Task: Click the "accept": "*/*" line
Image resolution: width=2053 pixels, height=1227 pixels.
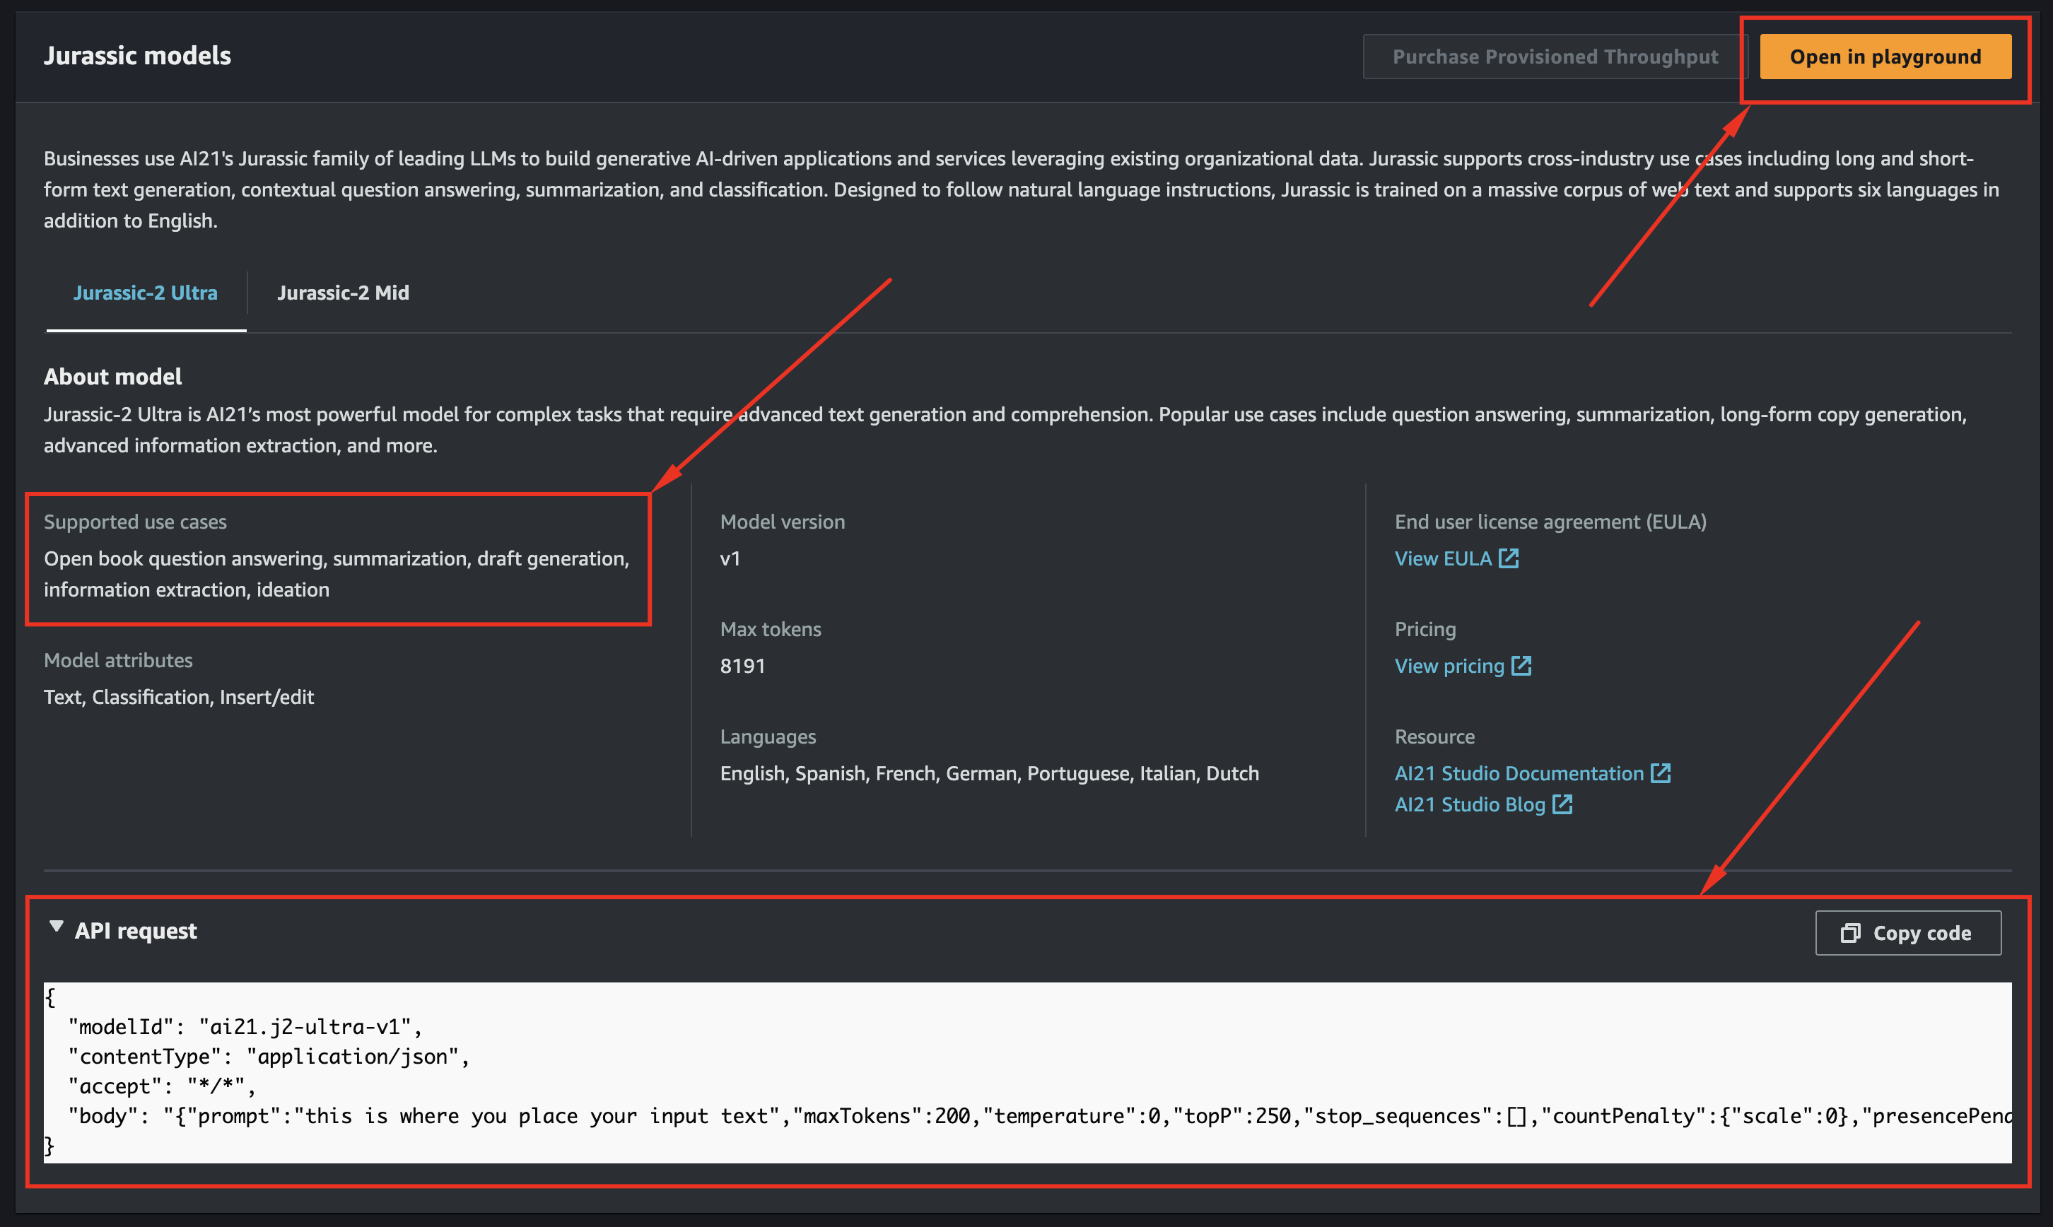Action: [162, 1086]
